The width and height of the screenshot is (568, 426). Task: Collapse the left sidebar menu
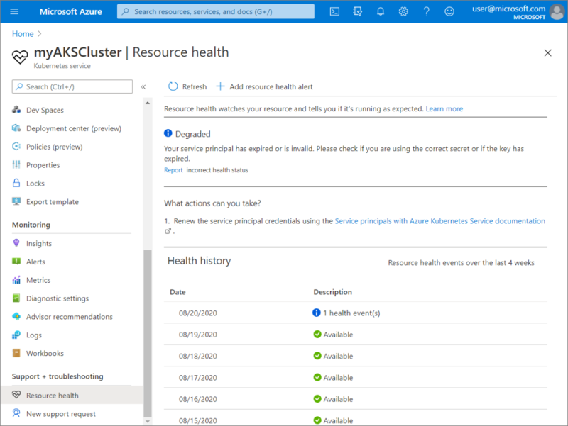click(x=143, y=86)
